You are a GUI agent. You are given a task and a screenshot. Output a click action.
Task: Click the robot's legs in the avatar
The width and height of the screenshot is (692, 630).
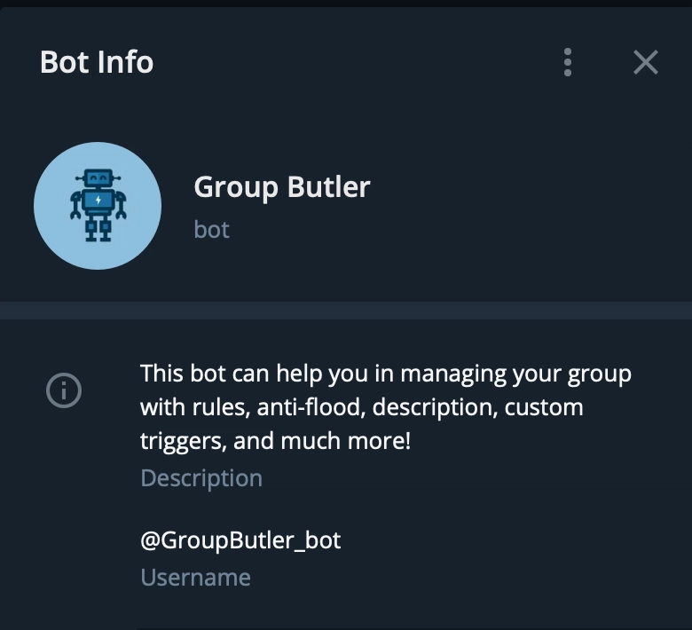tap(98, 229)
